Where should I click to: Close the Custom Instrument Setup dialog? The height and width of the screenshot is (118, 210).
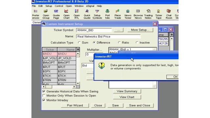(155, 24)
